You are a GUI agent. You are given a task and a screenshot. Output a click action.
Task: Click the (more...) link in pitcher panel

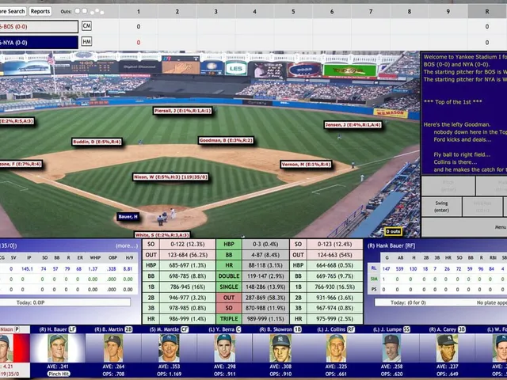[x=127, y=246]
